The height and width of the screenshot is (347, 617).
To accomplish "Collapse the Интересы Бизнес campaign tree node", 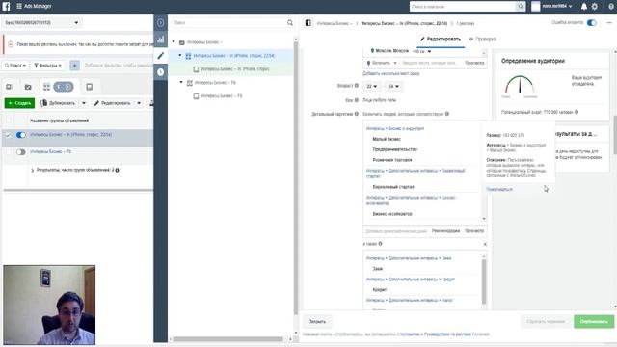I will coord(174,41).
